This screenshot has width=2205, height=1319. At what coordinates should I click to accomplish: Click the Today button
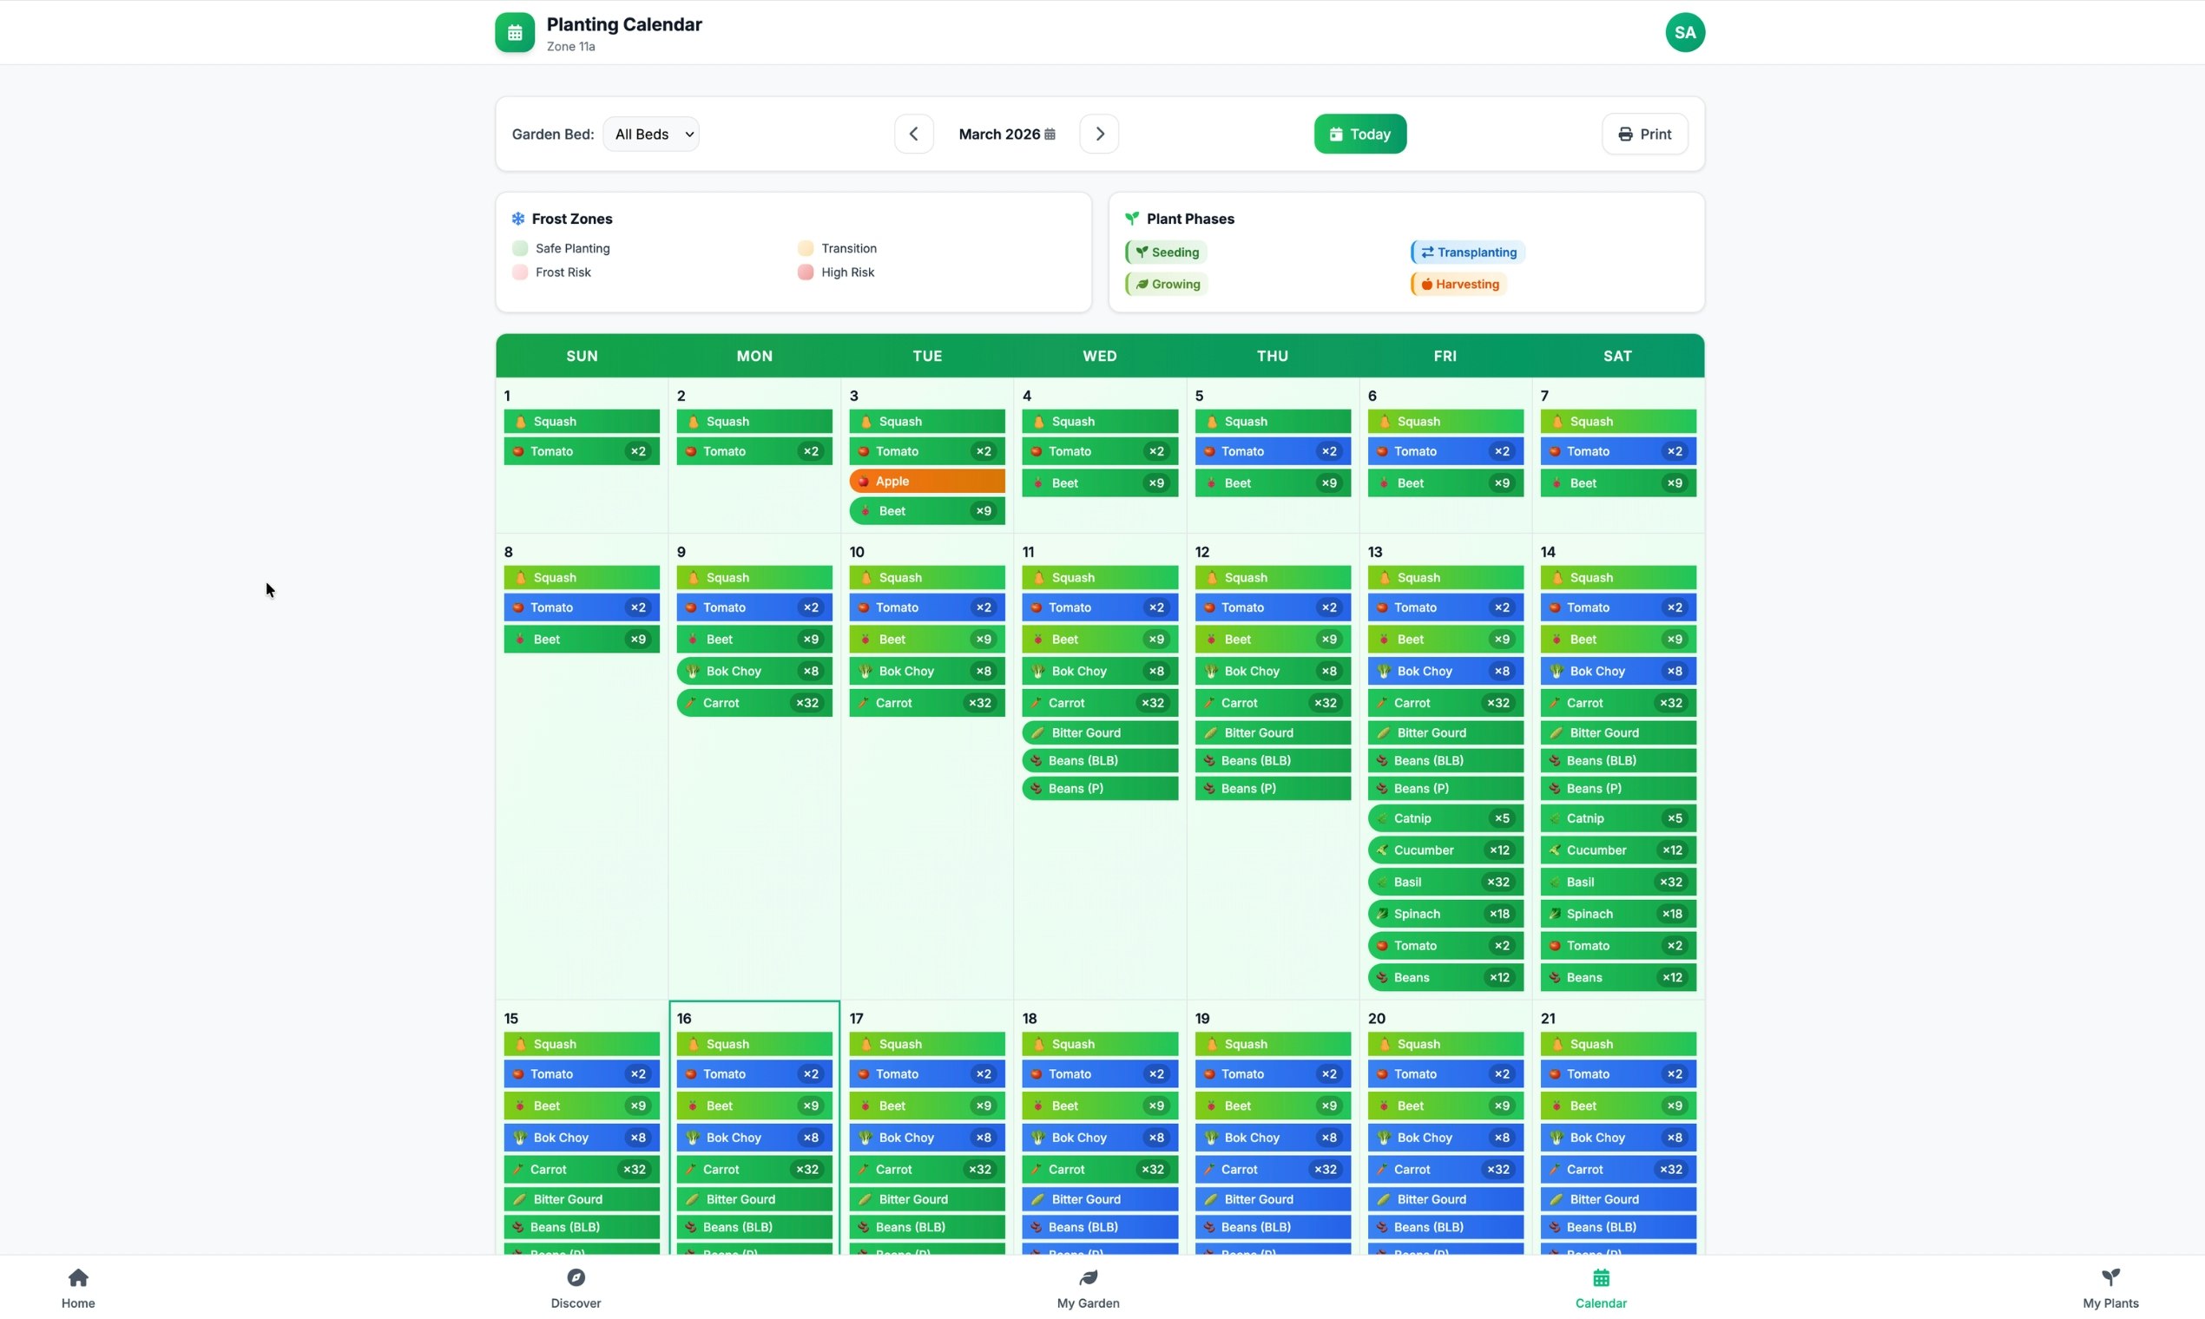[x=1359, y=134]
